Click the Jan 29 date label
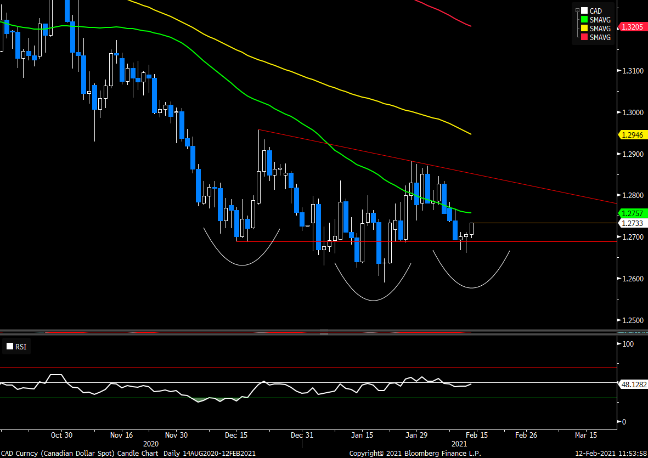Image resolution: width=648 pixels, height=458 pixels. click(x=416, y=436)
